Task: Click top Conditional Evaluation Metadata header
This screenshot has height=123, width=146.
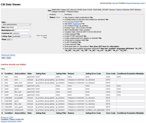Action: pyautogui.click(x=130, y=74)
